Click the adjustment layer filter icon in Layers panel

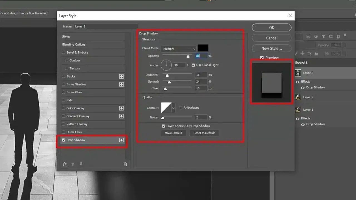(x=316, y=36)
